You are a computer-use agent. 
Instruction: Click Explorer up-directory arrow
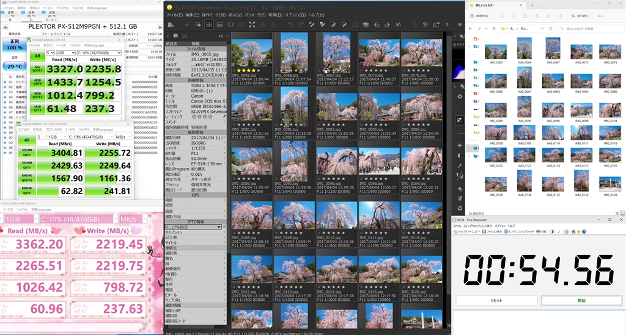(x=494, y=29)
